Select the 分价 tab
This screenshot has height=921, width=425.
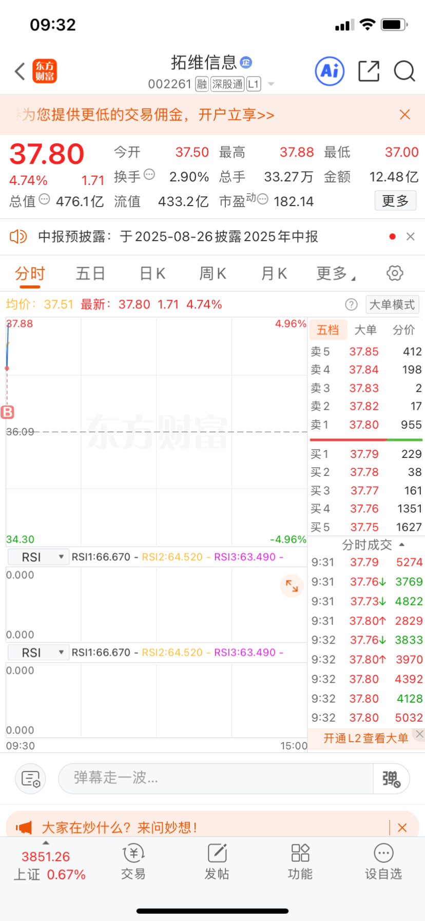[403, 330]
